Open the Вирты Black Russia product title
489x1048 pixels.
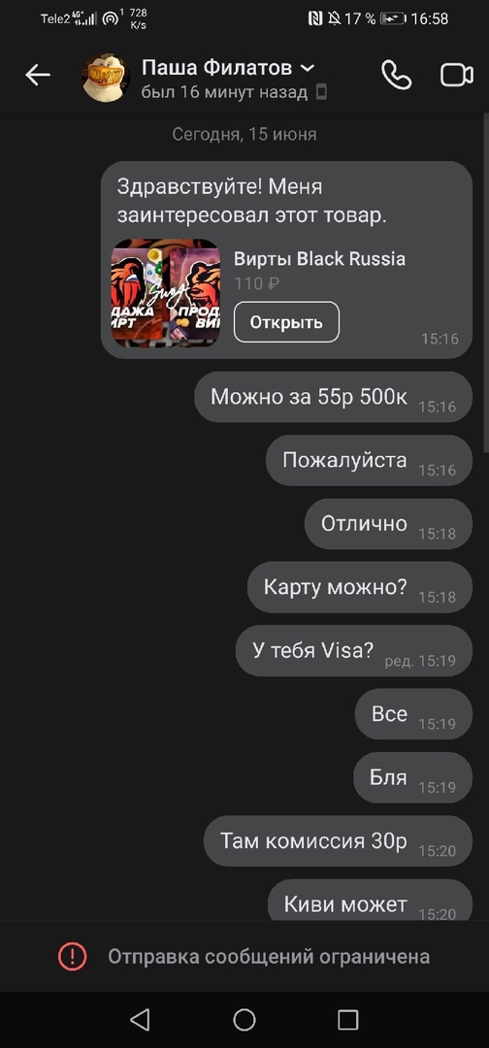[319, 259]
